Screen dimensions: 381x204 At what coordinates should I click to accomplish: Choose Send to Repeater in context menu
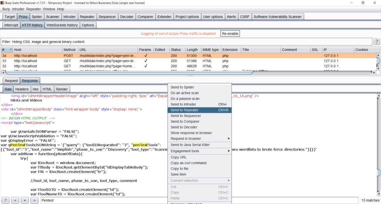(x=200, y=110)
